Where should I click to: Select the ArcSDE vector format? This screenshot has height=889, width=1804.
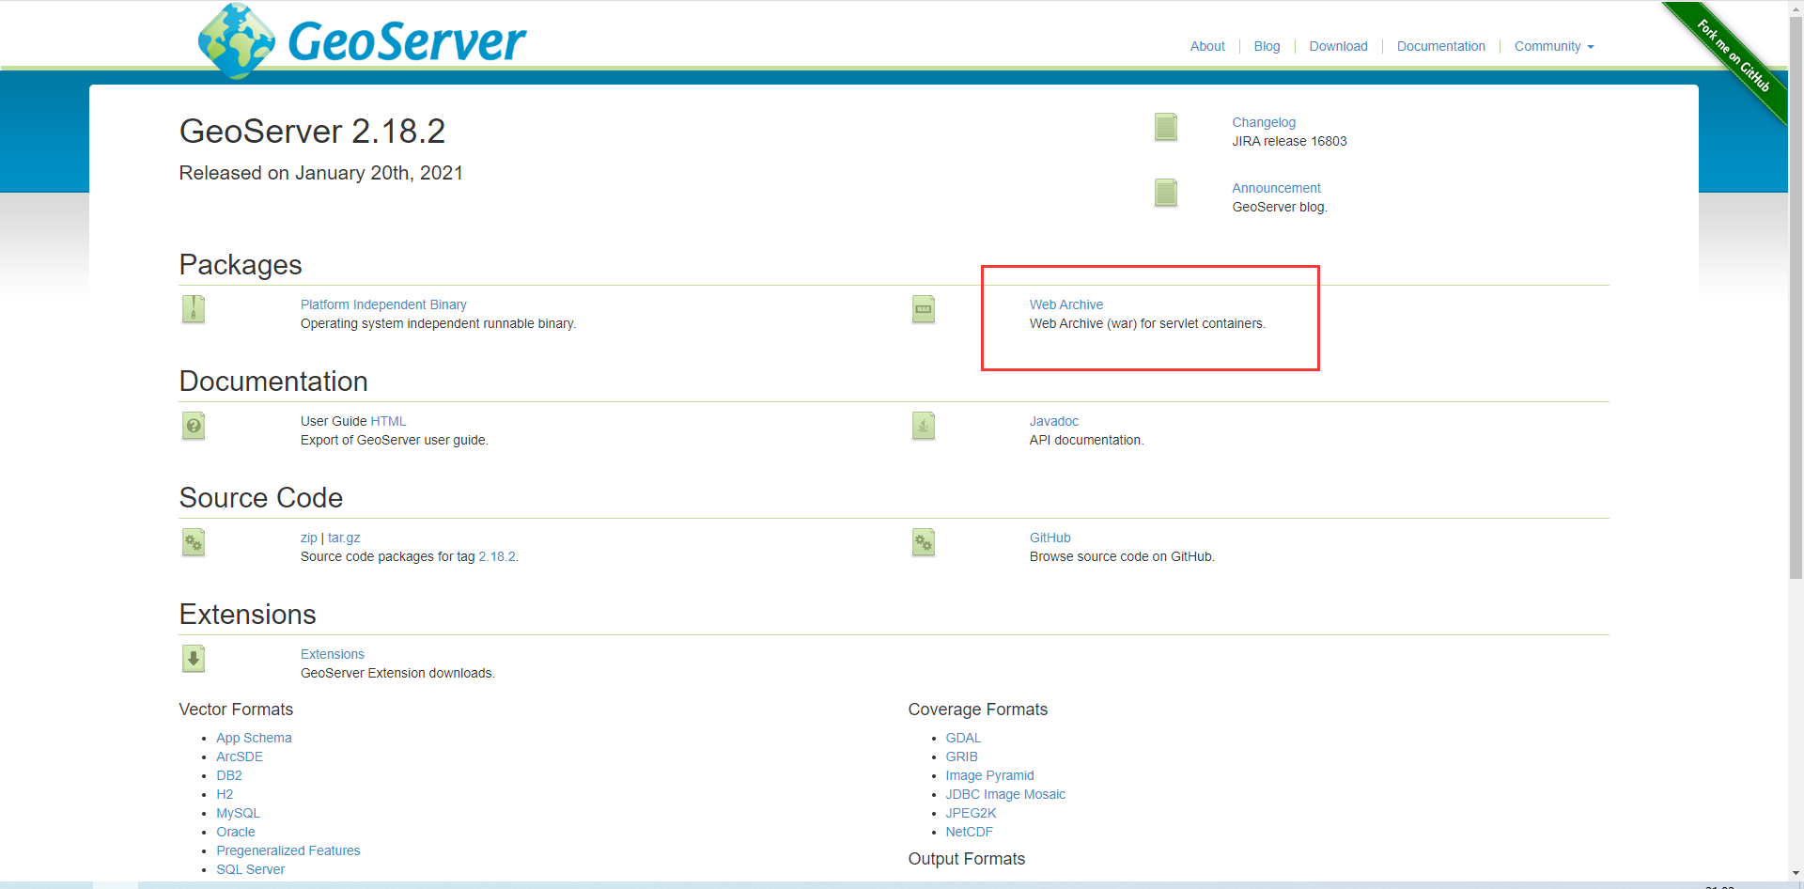click(240, 756)
